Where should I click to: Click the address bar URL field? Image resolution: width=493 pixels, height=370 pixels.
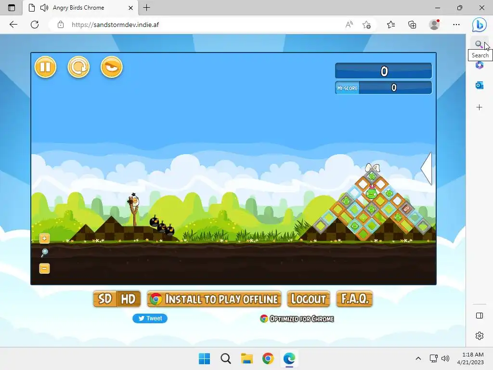click(201, 25)
